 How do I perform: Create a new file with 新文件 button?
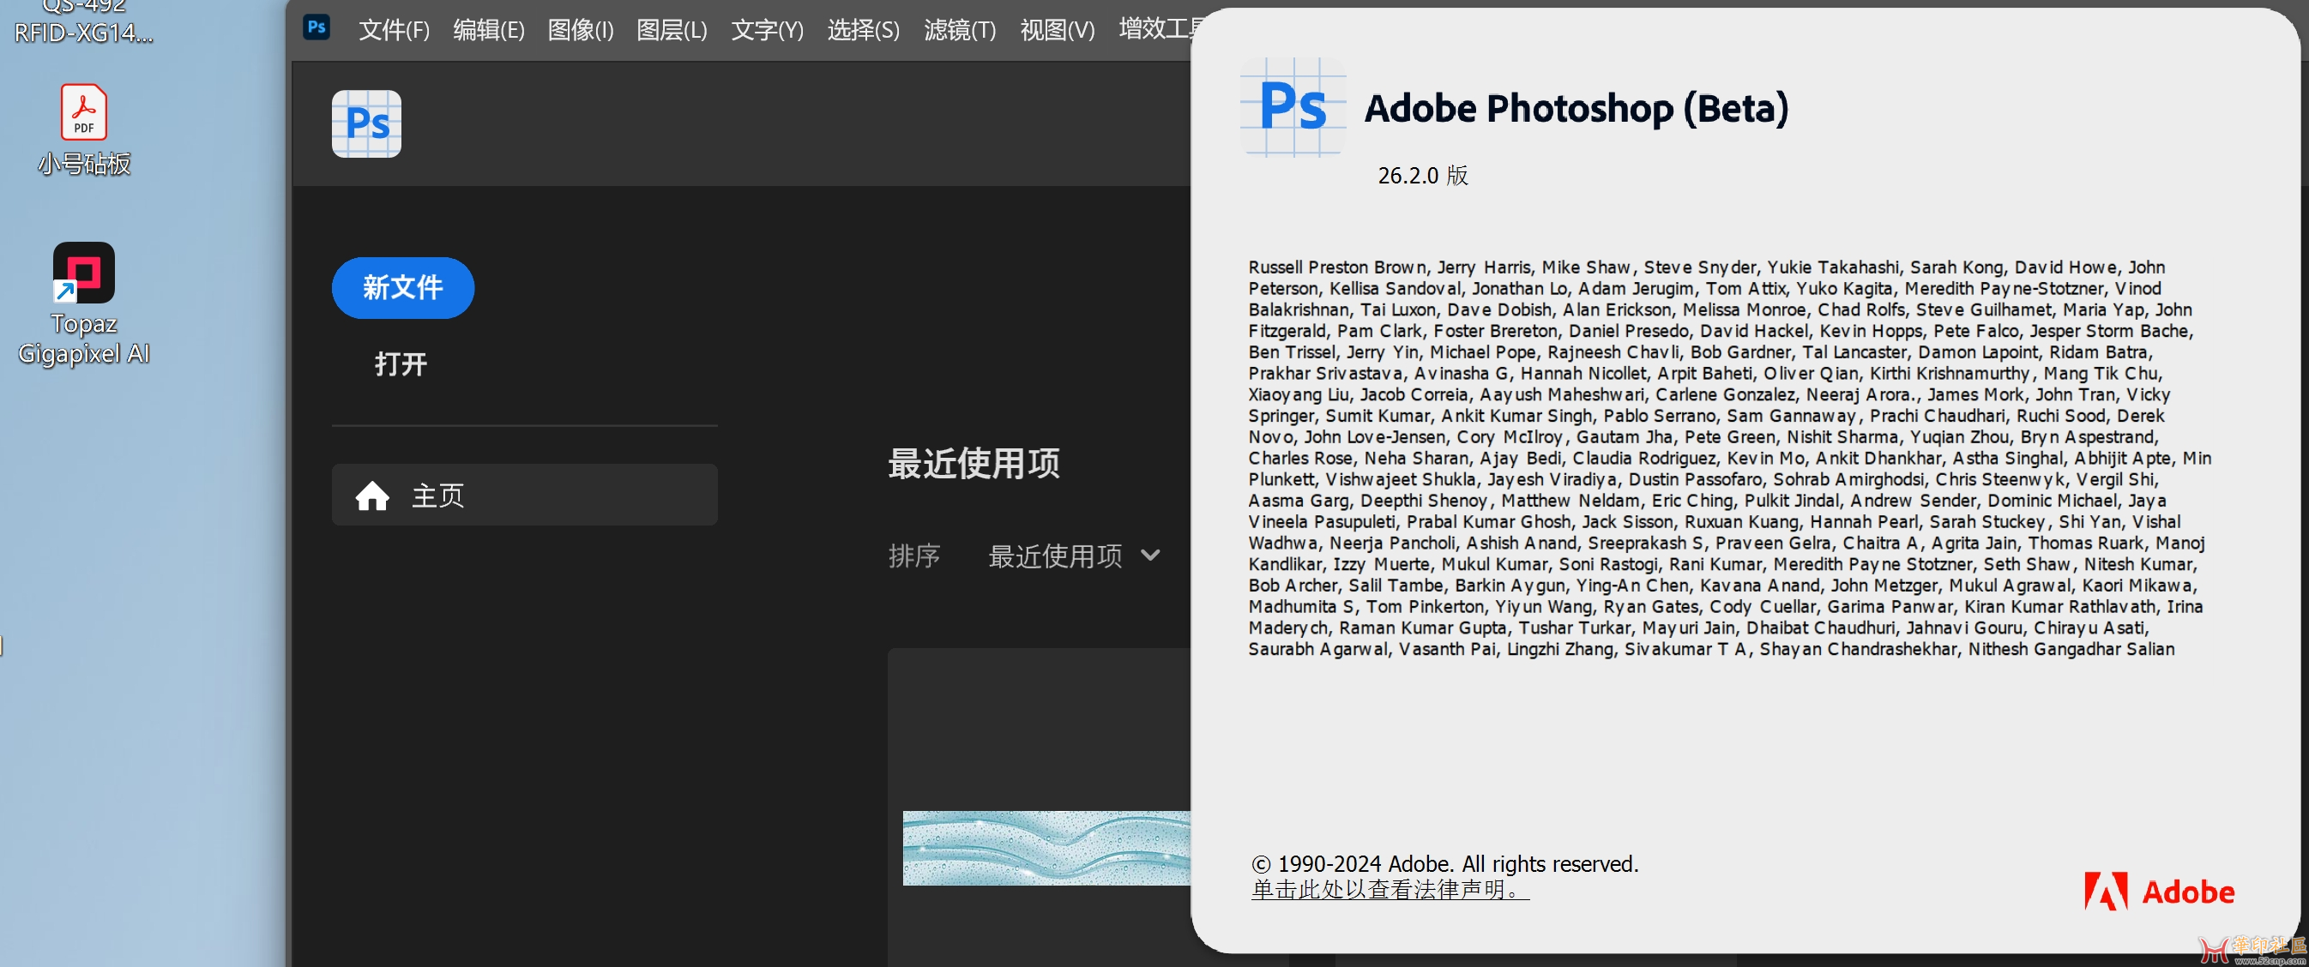point(402,288)
